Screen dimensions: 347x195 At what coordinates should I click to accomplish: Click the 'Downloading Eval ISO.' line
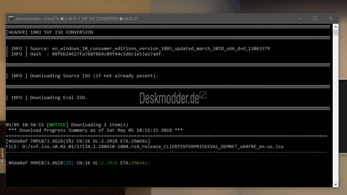tap(46, 97)
